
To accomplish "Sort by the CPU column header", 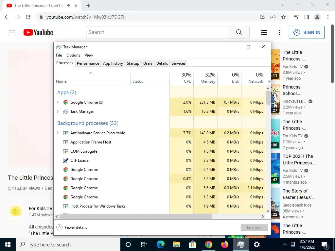I will [x=182, y=78].
